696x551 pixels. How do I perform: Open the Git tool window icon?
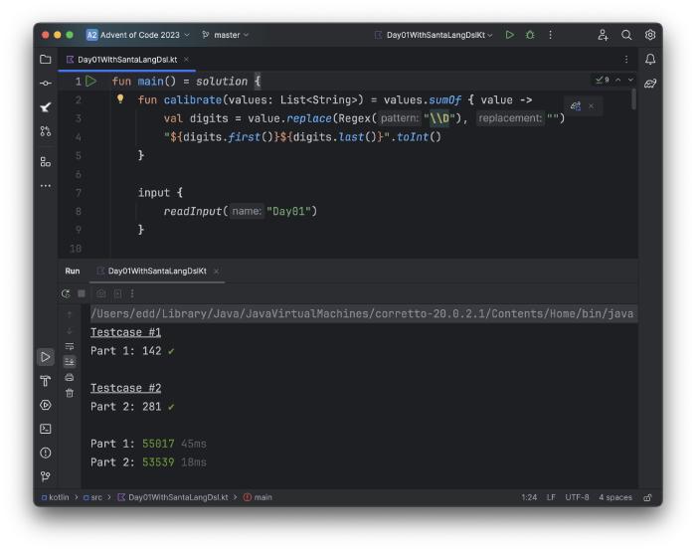point(46,476)
